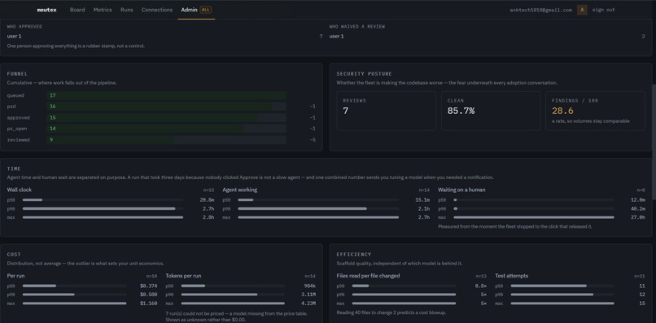Click the Files read per file changed max bar
The width and height of the screenshot is (656, 323).
coord(405,303)
